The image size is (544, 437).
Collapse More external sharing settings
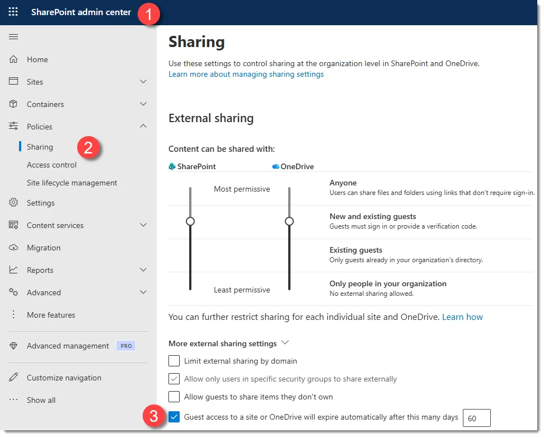285,342
